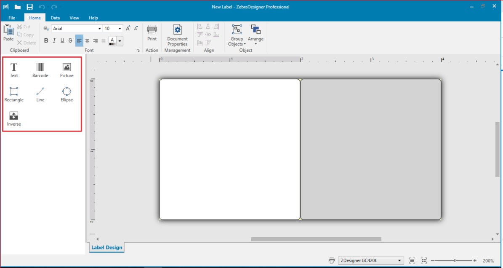Viewport: 503px width, 268px height.
Task: Open the font color picker
Action: (119, 40)
